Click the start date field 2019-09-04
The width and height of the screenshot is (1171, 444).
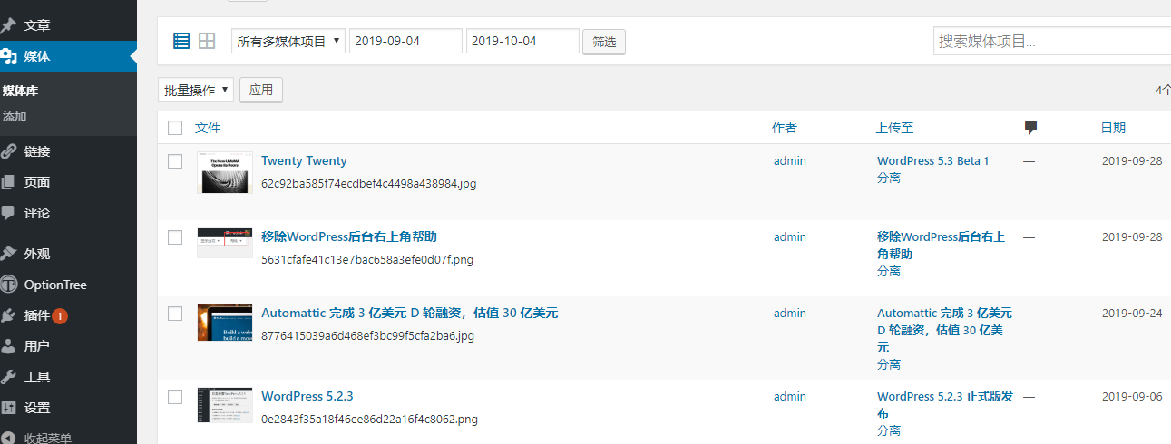pyautogui.click(x=405, y=41)
